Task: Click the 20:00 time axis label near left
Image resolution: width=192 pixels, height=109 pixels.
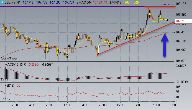Action: [50, 105]
